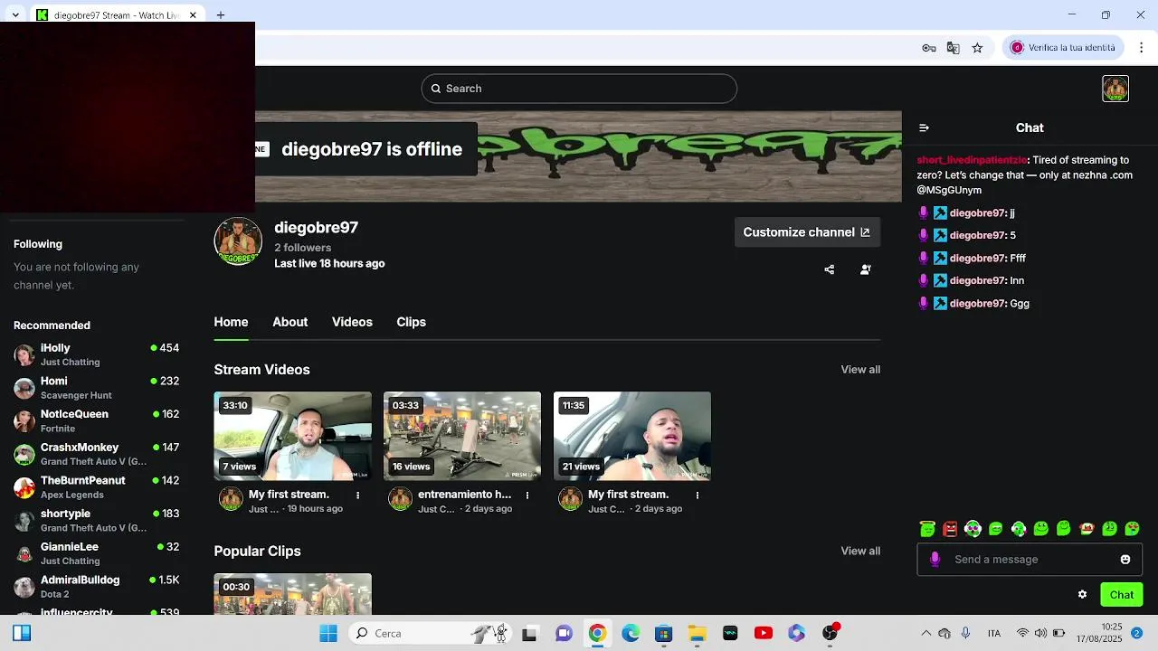This screenshot has height=651, width=1158.
Task: Open the profile avatar menu at top right
Action: (1115, 89)
